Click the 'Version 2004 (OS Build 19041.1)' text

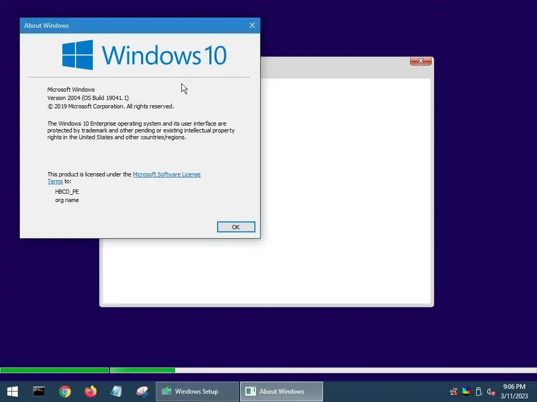point(88,98)
